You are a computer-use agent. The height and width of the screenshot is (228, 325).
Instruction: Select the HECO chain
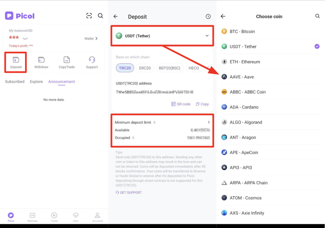coord(194,68)
